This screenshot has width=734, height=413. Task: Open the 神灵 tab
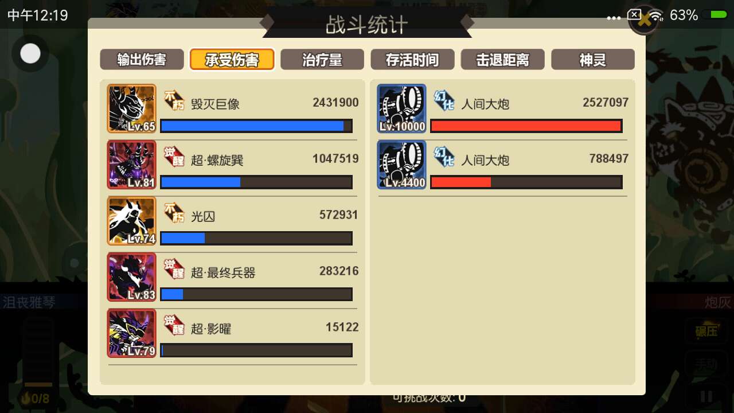(593, 60)
